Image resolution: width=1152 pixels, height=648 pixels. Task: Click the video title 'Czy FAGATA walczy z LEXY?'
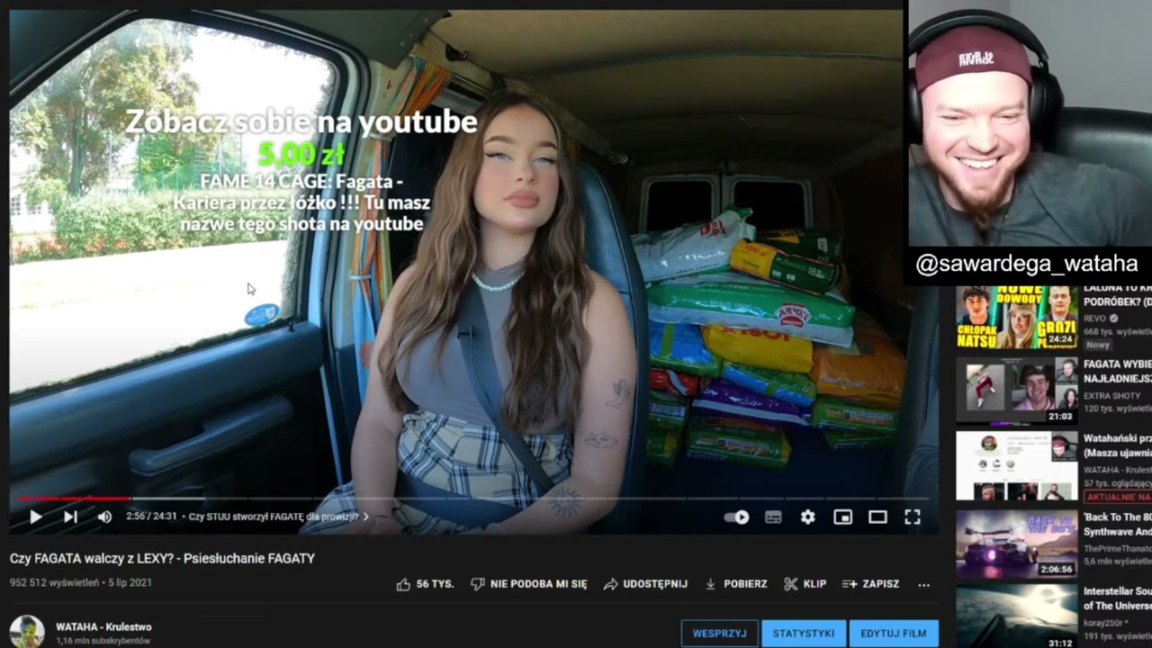[162, 558]
